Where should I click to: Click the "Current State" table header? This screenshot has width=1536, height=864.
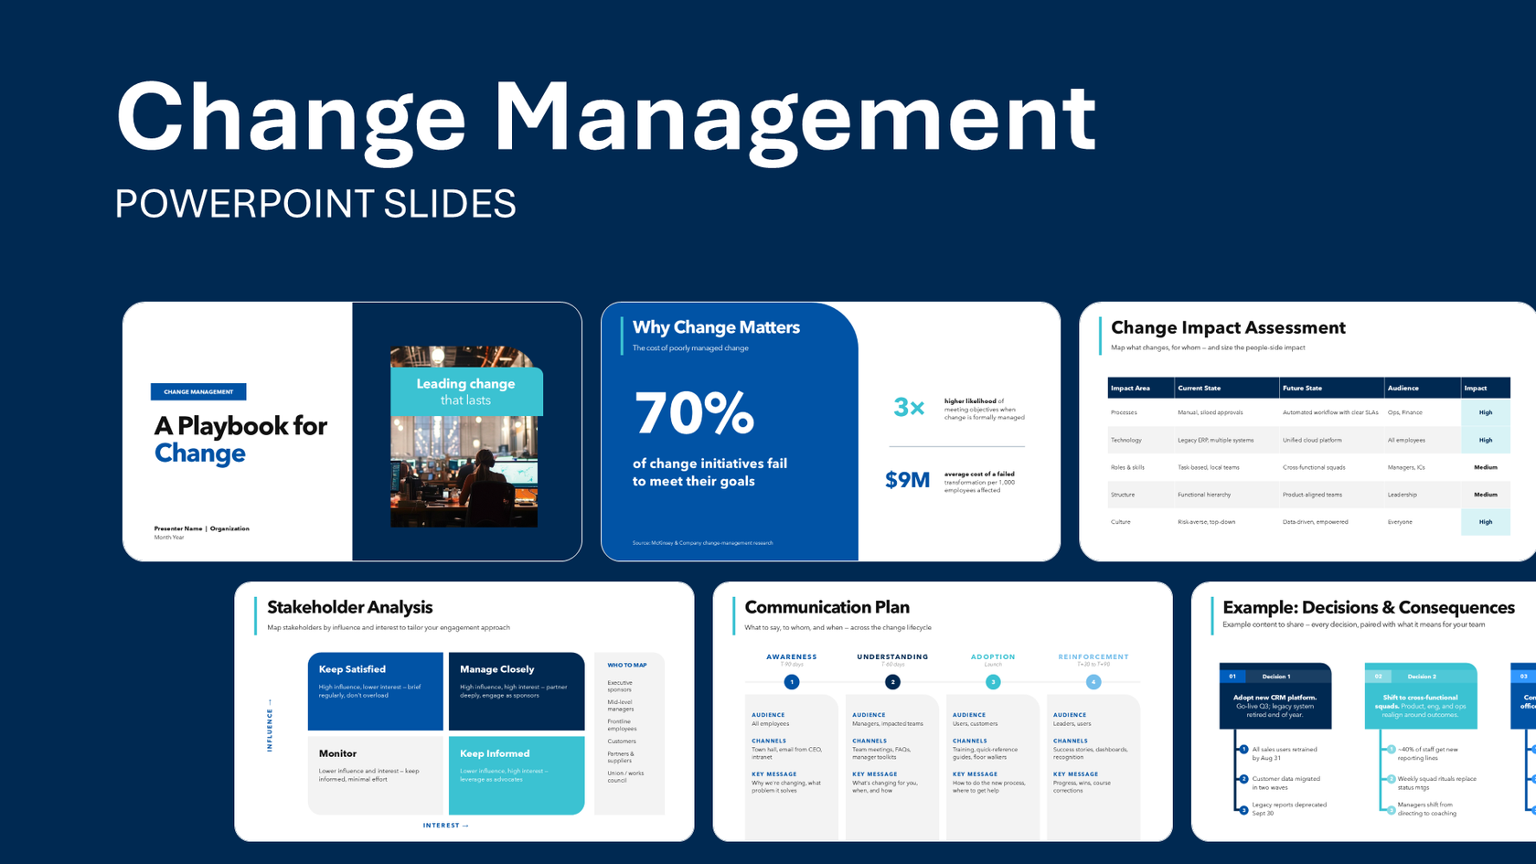tap(1199, 388)
